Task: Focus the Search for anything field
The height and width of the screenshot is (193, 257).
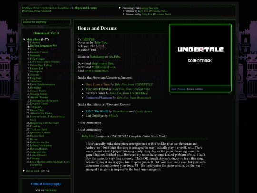Action: tap(46, 22)
